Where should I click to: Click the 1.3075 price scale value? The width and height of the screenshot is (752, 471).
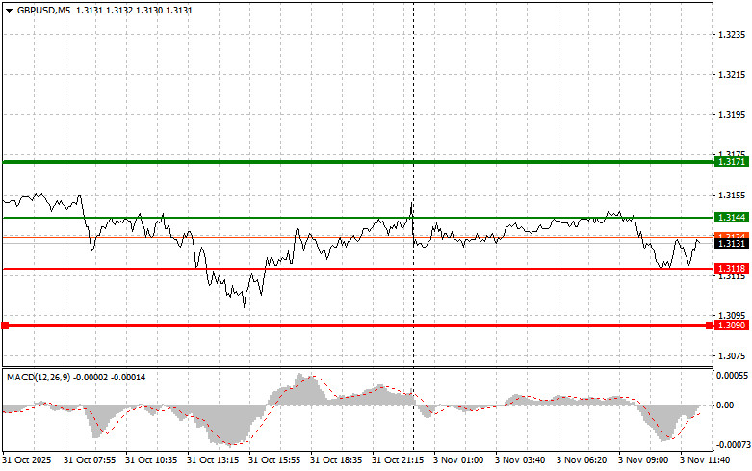click(x=732, y=355)
